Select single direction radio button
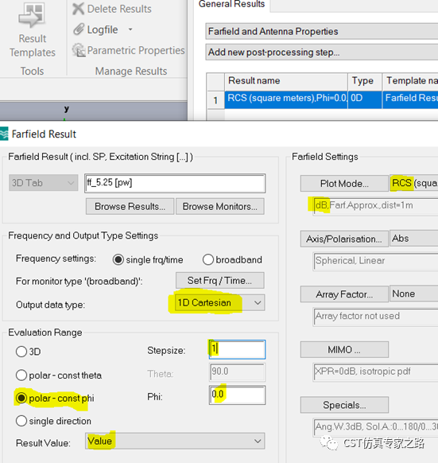The height and width of the screenshot is (463, 438). [21, 421]
